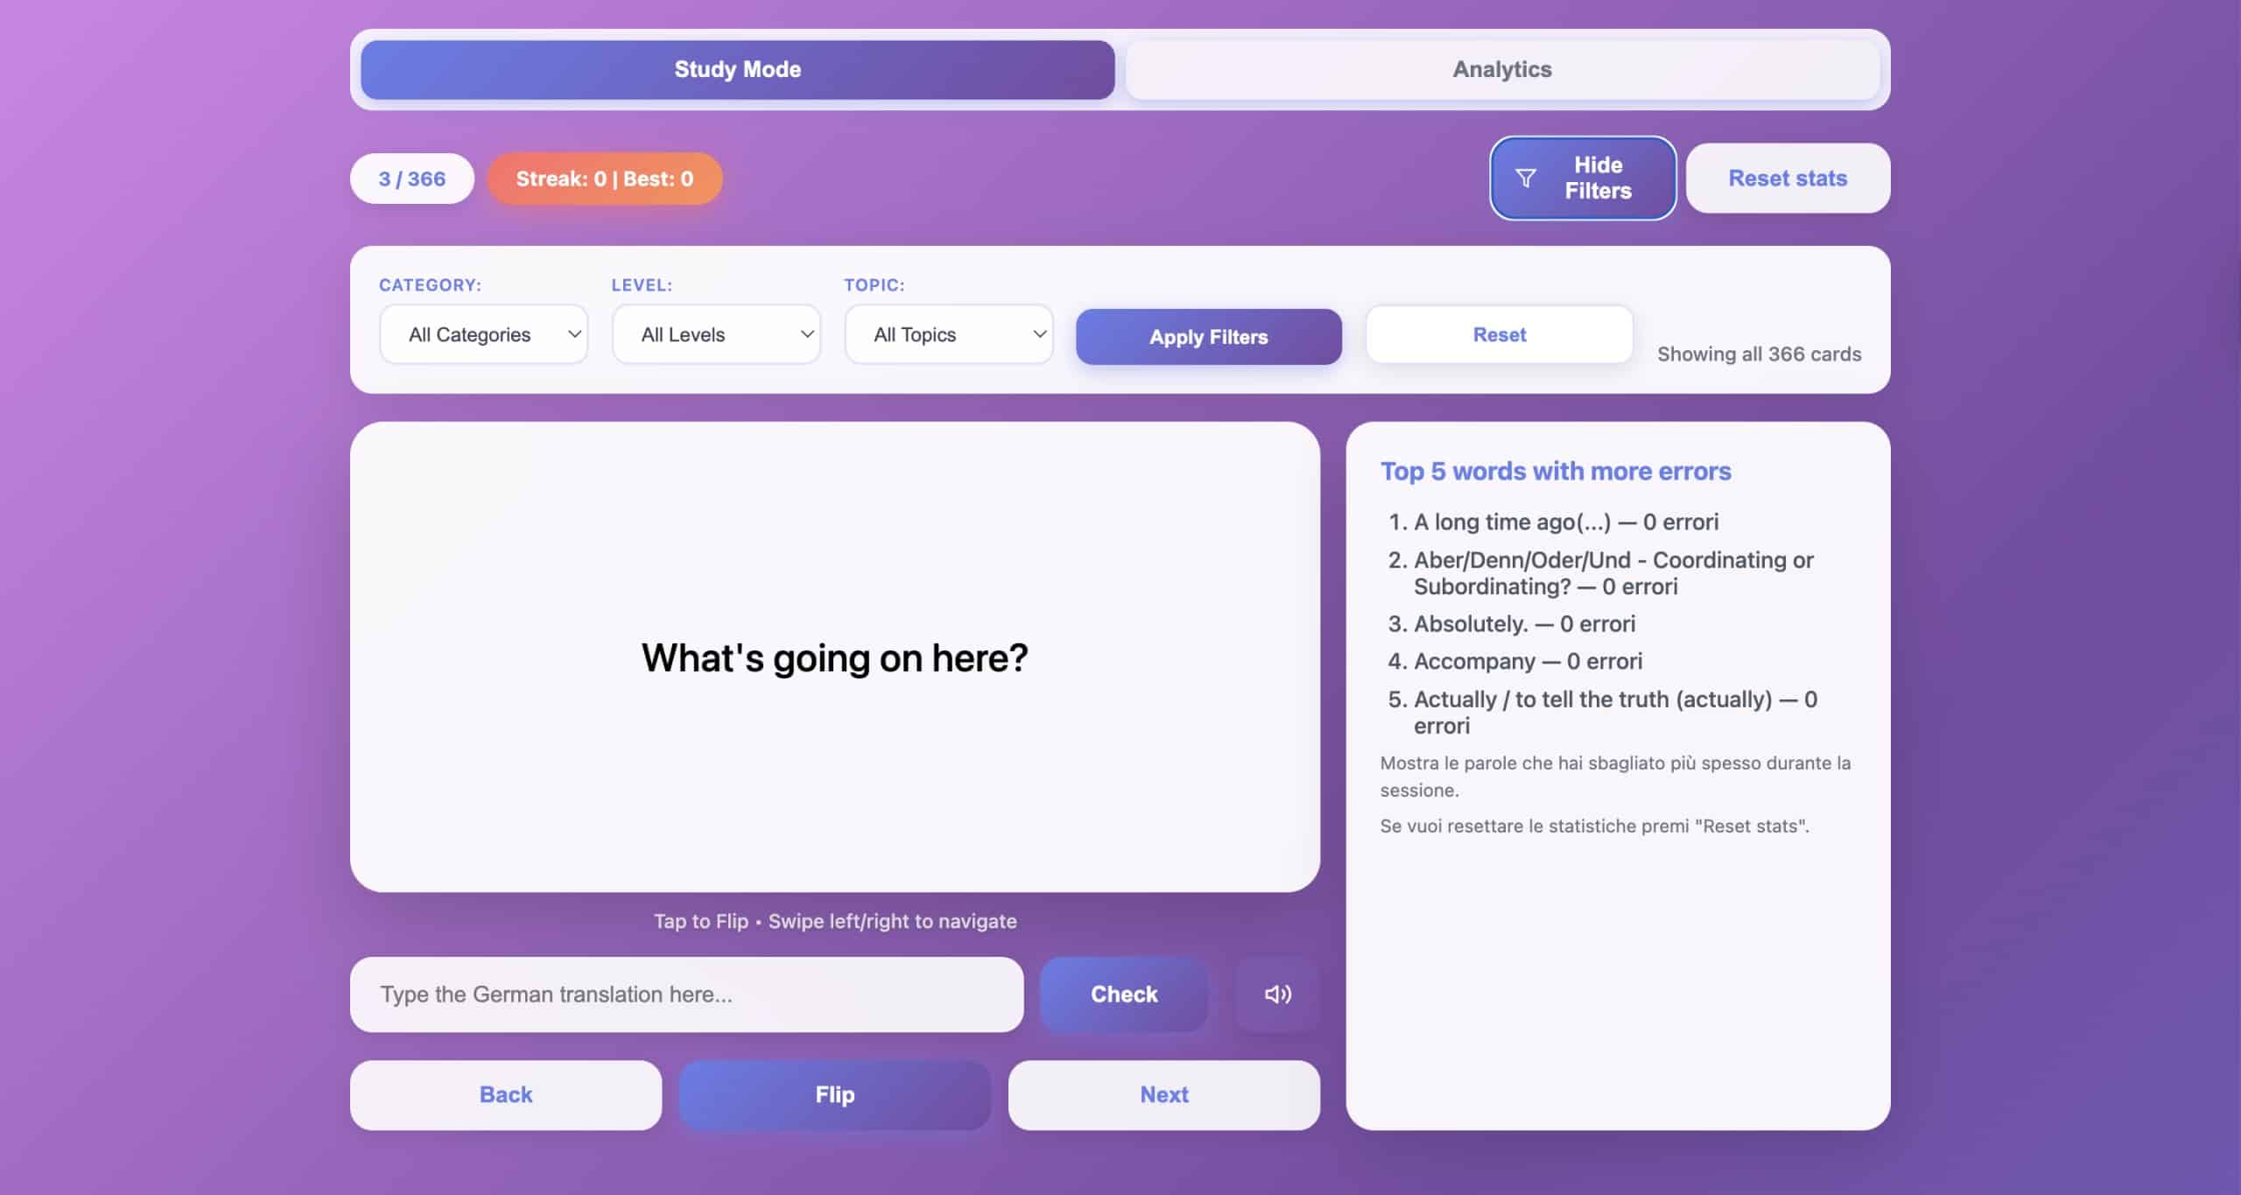The image size is (2241, 1195).
Task: Click the LEVEL: label
Action: tap(642, 285)
